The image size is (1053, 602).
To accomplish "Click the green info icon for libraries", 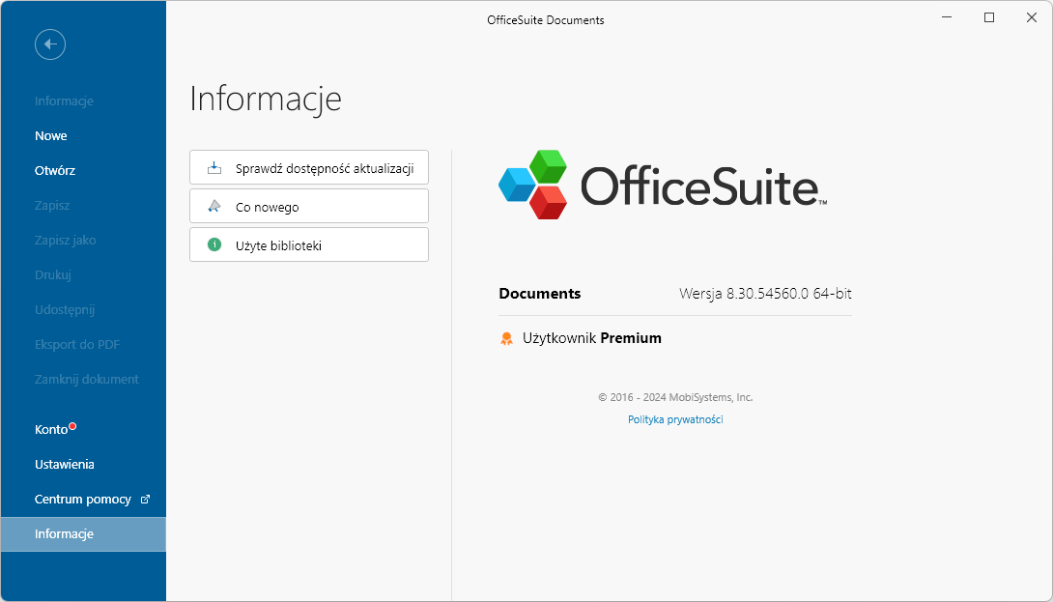I will (x=214, y=244).
